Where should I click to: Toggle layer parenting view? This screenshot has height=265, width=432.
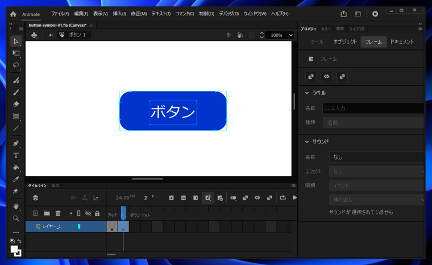pyautogui.click(x=85, y=198)
